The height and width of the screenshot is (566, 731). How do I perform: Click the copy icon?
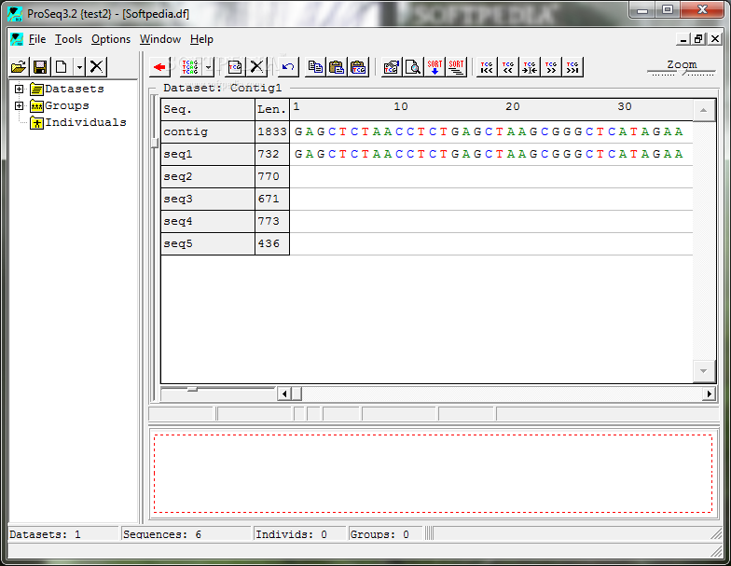(x=315, y=67)
